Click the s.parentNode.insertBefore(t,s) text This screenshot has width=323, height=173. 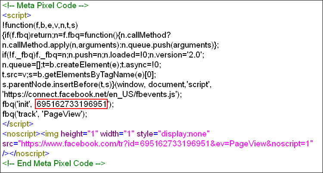point(56,84)
